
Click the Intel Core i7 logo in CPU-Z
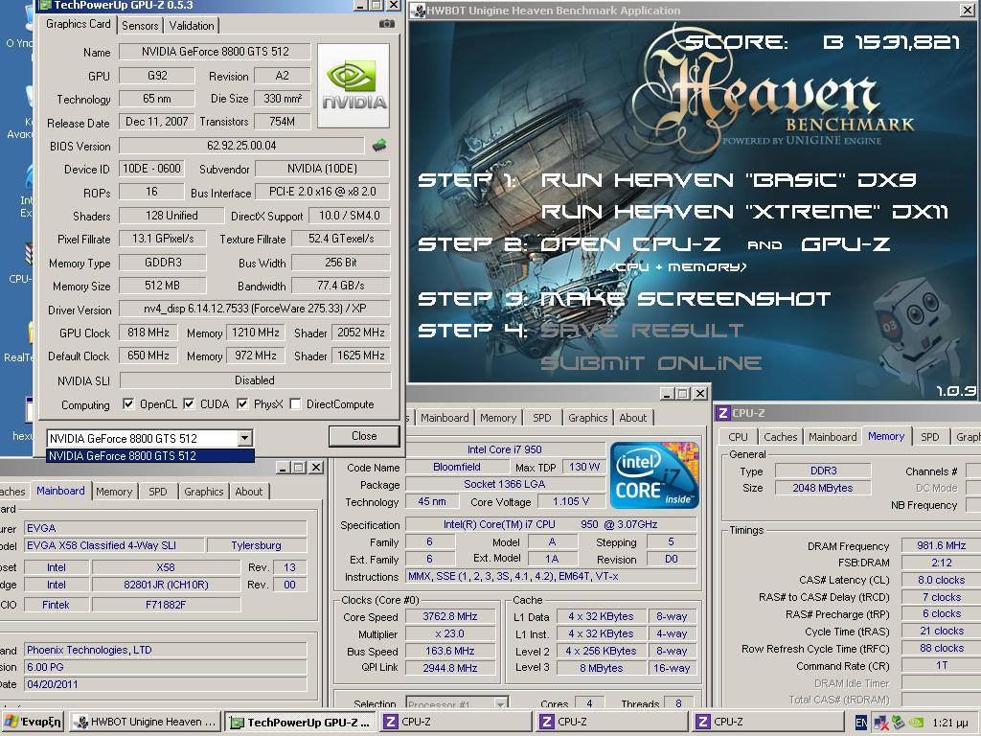pyautogui.click(x=653, y=475)
